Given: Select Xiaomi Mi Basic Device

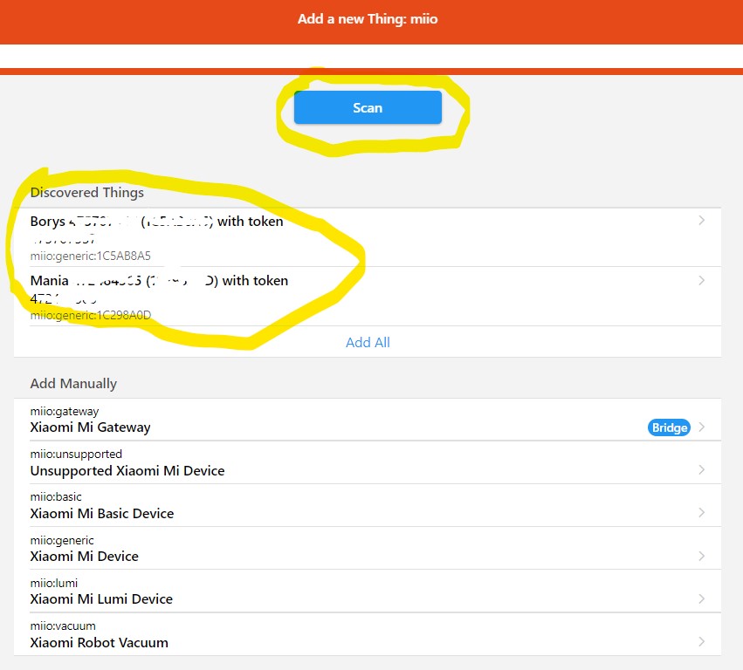Looking at the screenshot, I should click(102, 514).
